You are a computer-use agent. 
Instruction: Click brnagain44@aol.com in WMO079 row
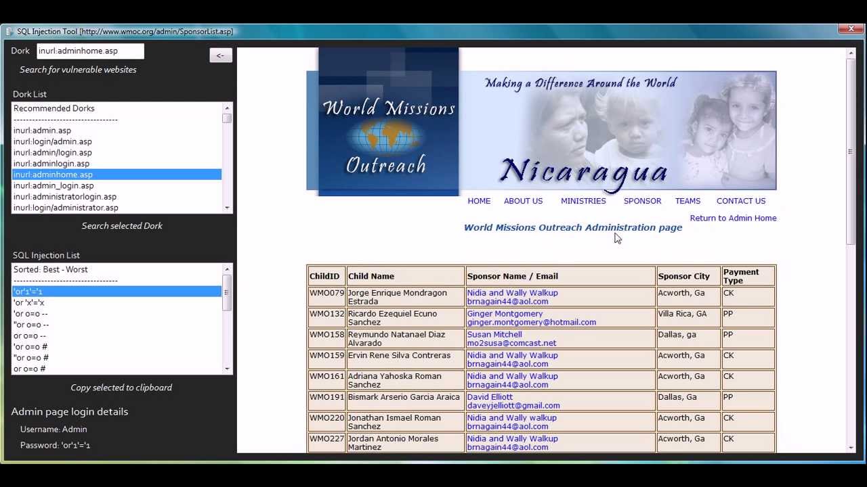coord(507,302)
